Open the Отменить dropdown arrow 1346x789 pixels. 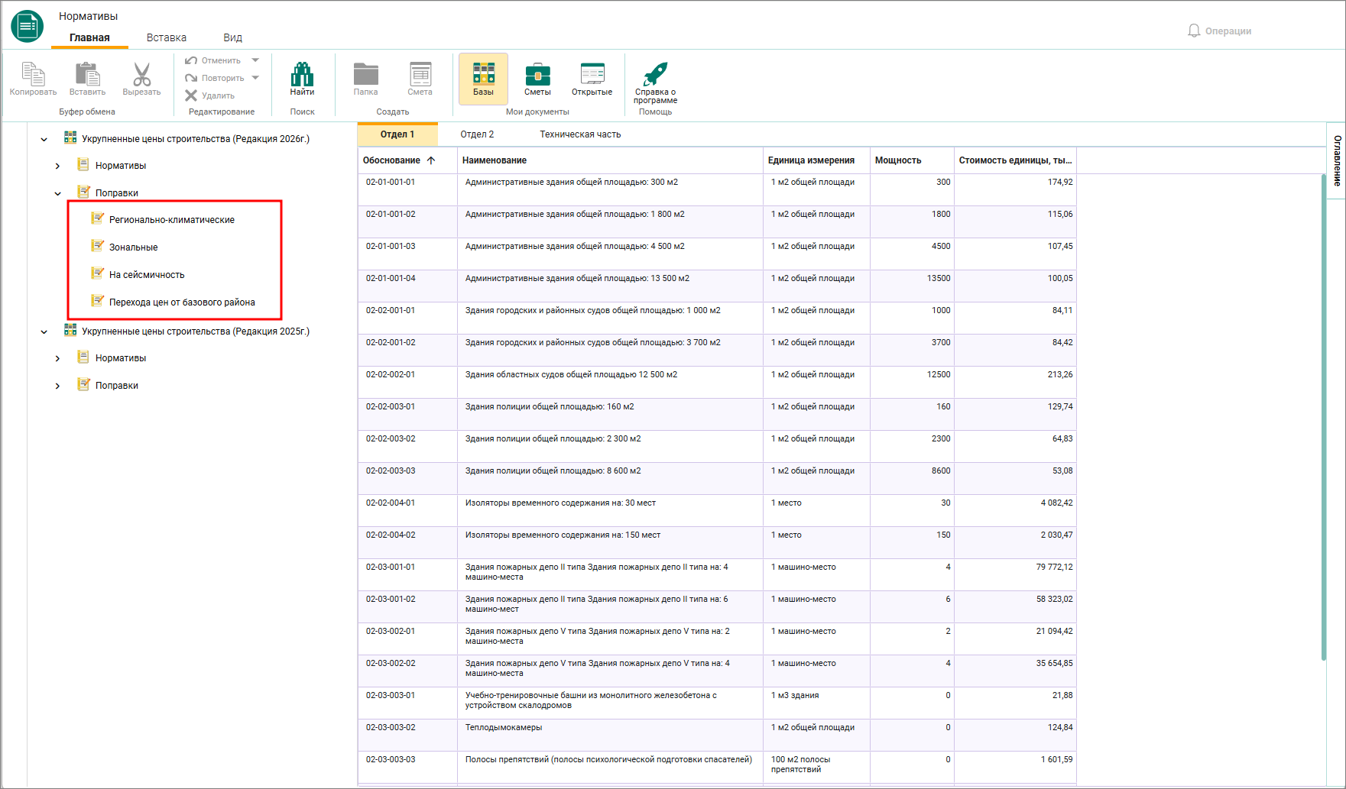pyautogui.click(x=255, y=60)
